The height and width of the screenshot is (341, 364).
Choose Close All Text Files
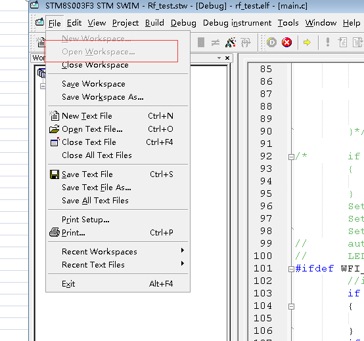click(118, 155)
